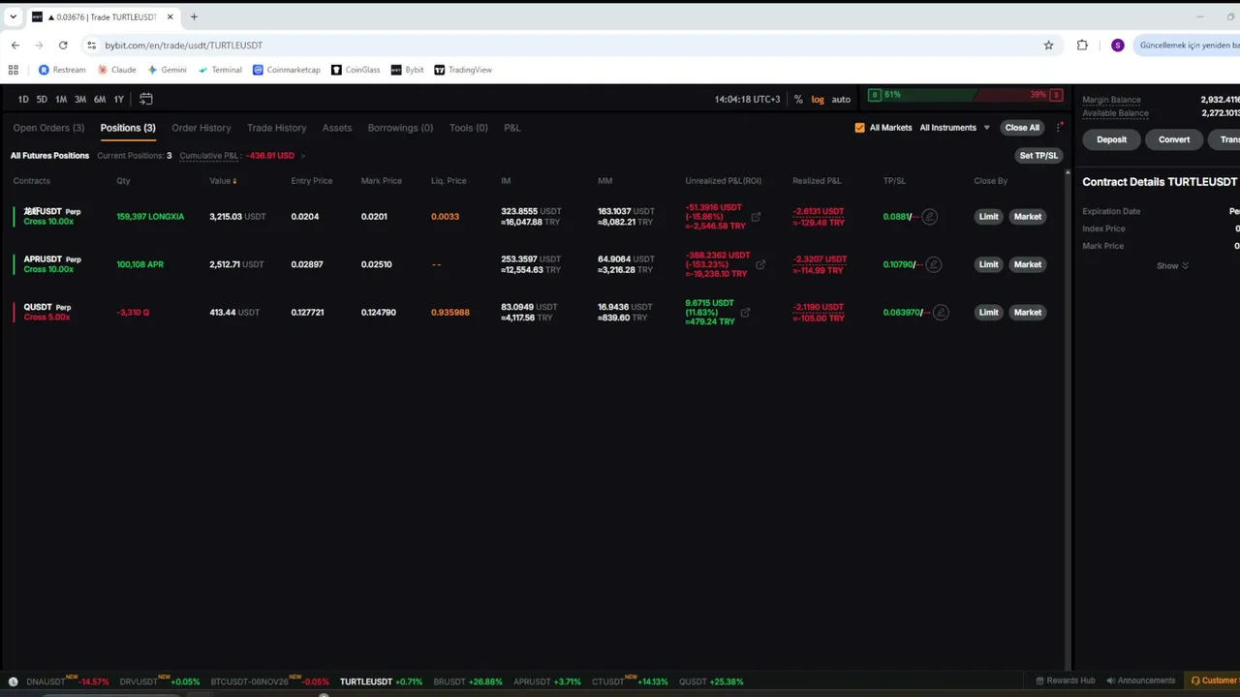Open Chrome extensions puzzle icon
This screenshot has width=1240, height=697.
[x=1082, y=45]
